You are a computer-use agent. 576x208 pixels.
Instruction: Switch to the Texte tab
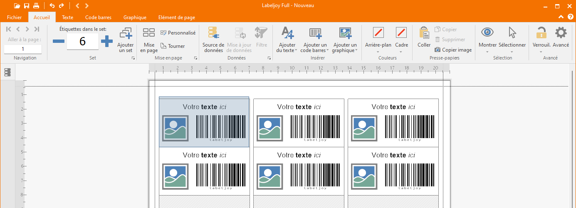67,17
